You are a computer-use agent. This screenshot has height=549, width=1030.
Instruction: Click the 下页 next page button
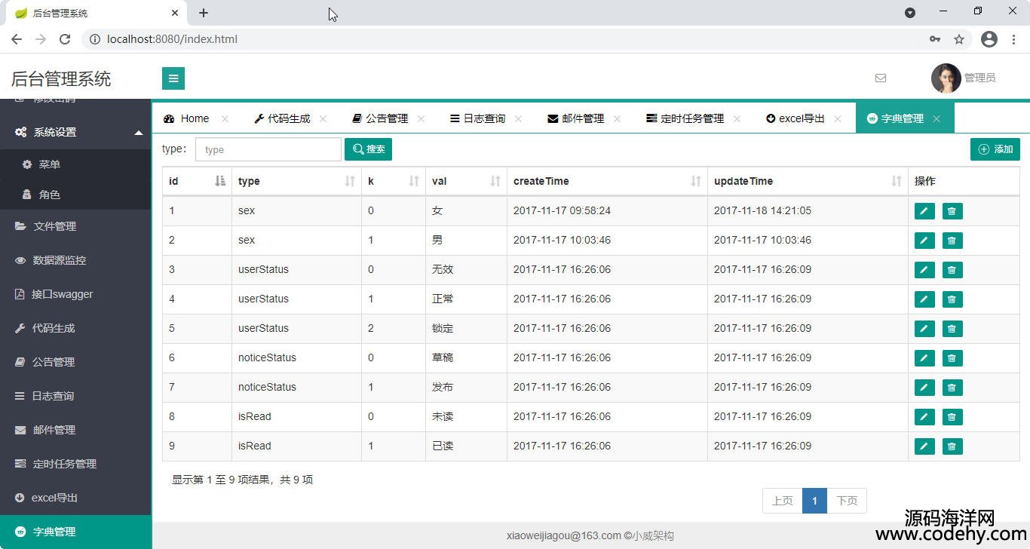click(847, 501)
